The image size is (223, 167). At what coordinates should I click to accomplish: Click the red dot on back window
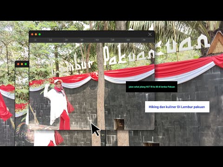18,64
